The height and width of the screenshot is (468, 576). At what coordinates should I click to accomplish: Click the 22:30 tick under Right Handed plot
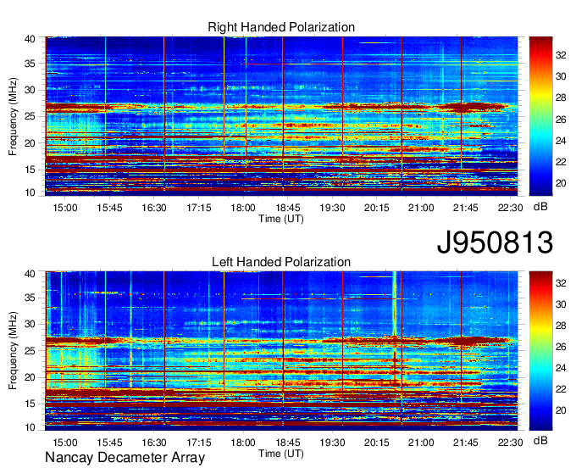pyautogui.click(x=510, y=208)
